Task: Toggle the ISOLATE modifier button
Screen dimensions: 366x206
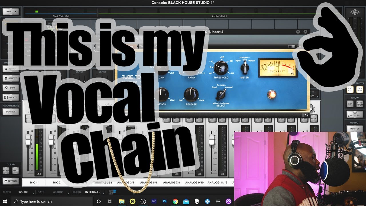Action: click(x=11, y=98)
